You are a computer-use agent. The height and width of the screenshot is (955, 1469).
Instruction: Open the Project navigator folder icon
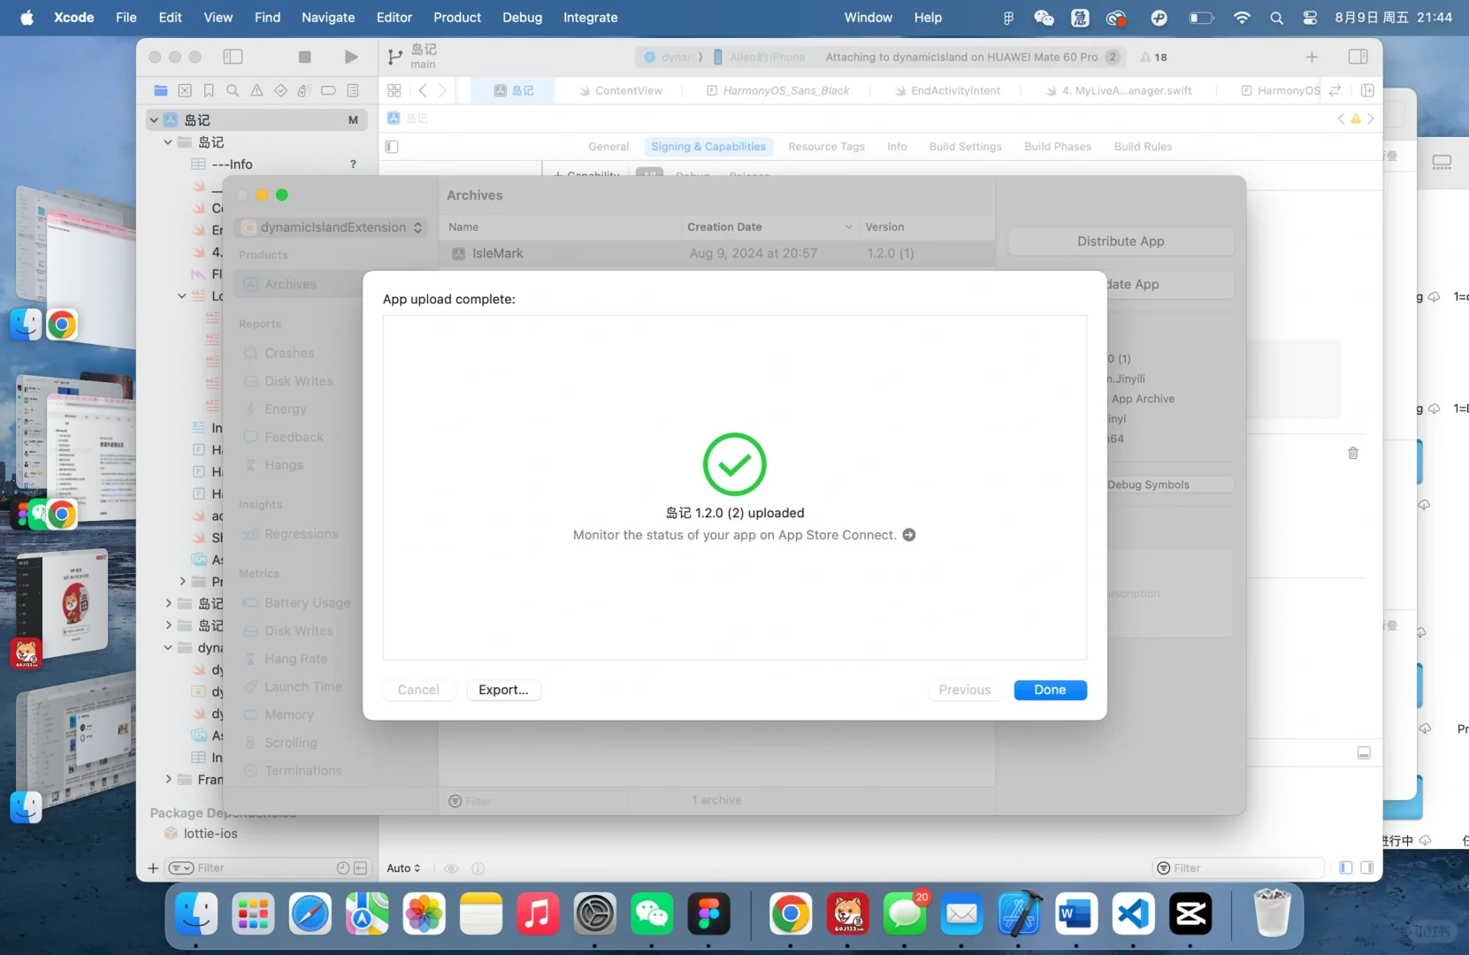click(161, 90)
